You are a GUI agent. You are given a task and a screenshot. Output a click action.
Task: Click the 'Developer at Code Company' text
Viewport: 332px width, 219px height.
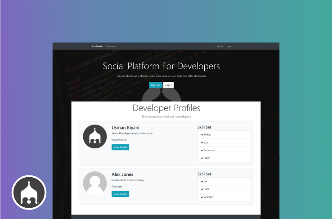pos(128,180)
